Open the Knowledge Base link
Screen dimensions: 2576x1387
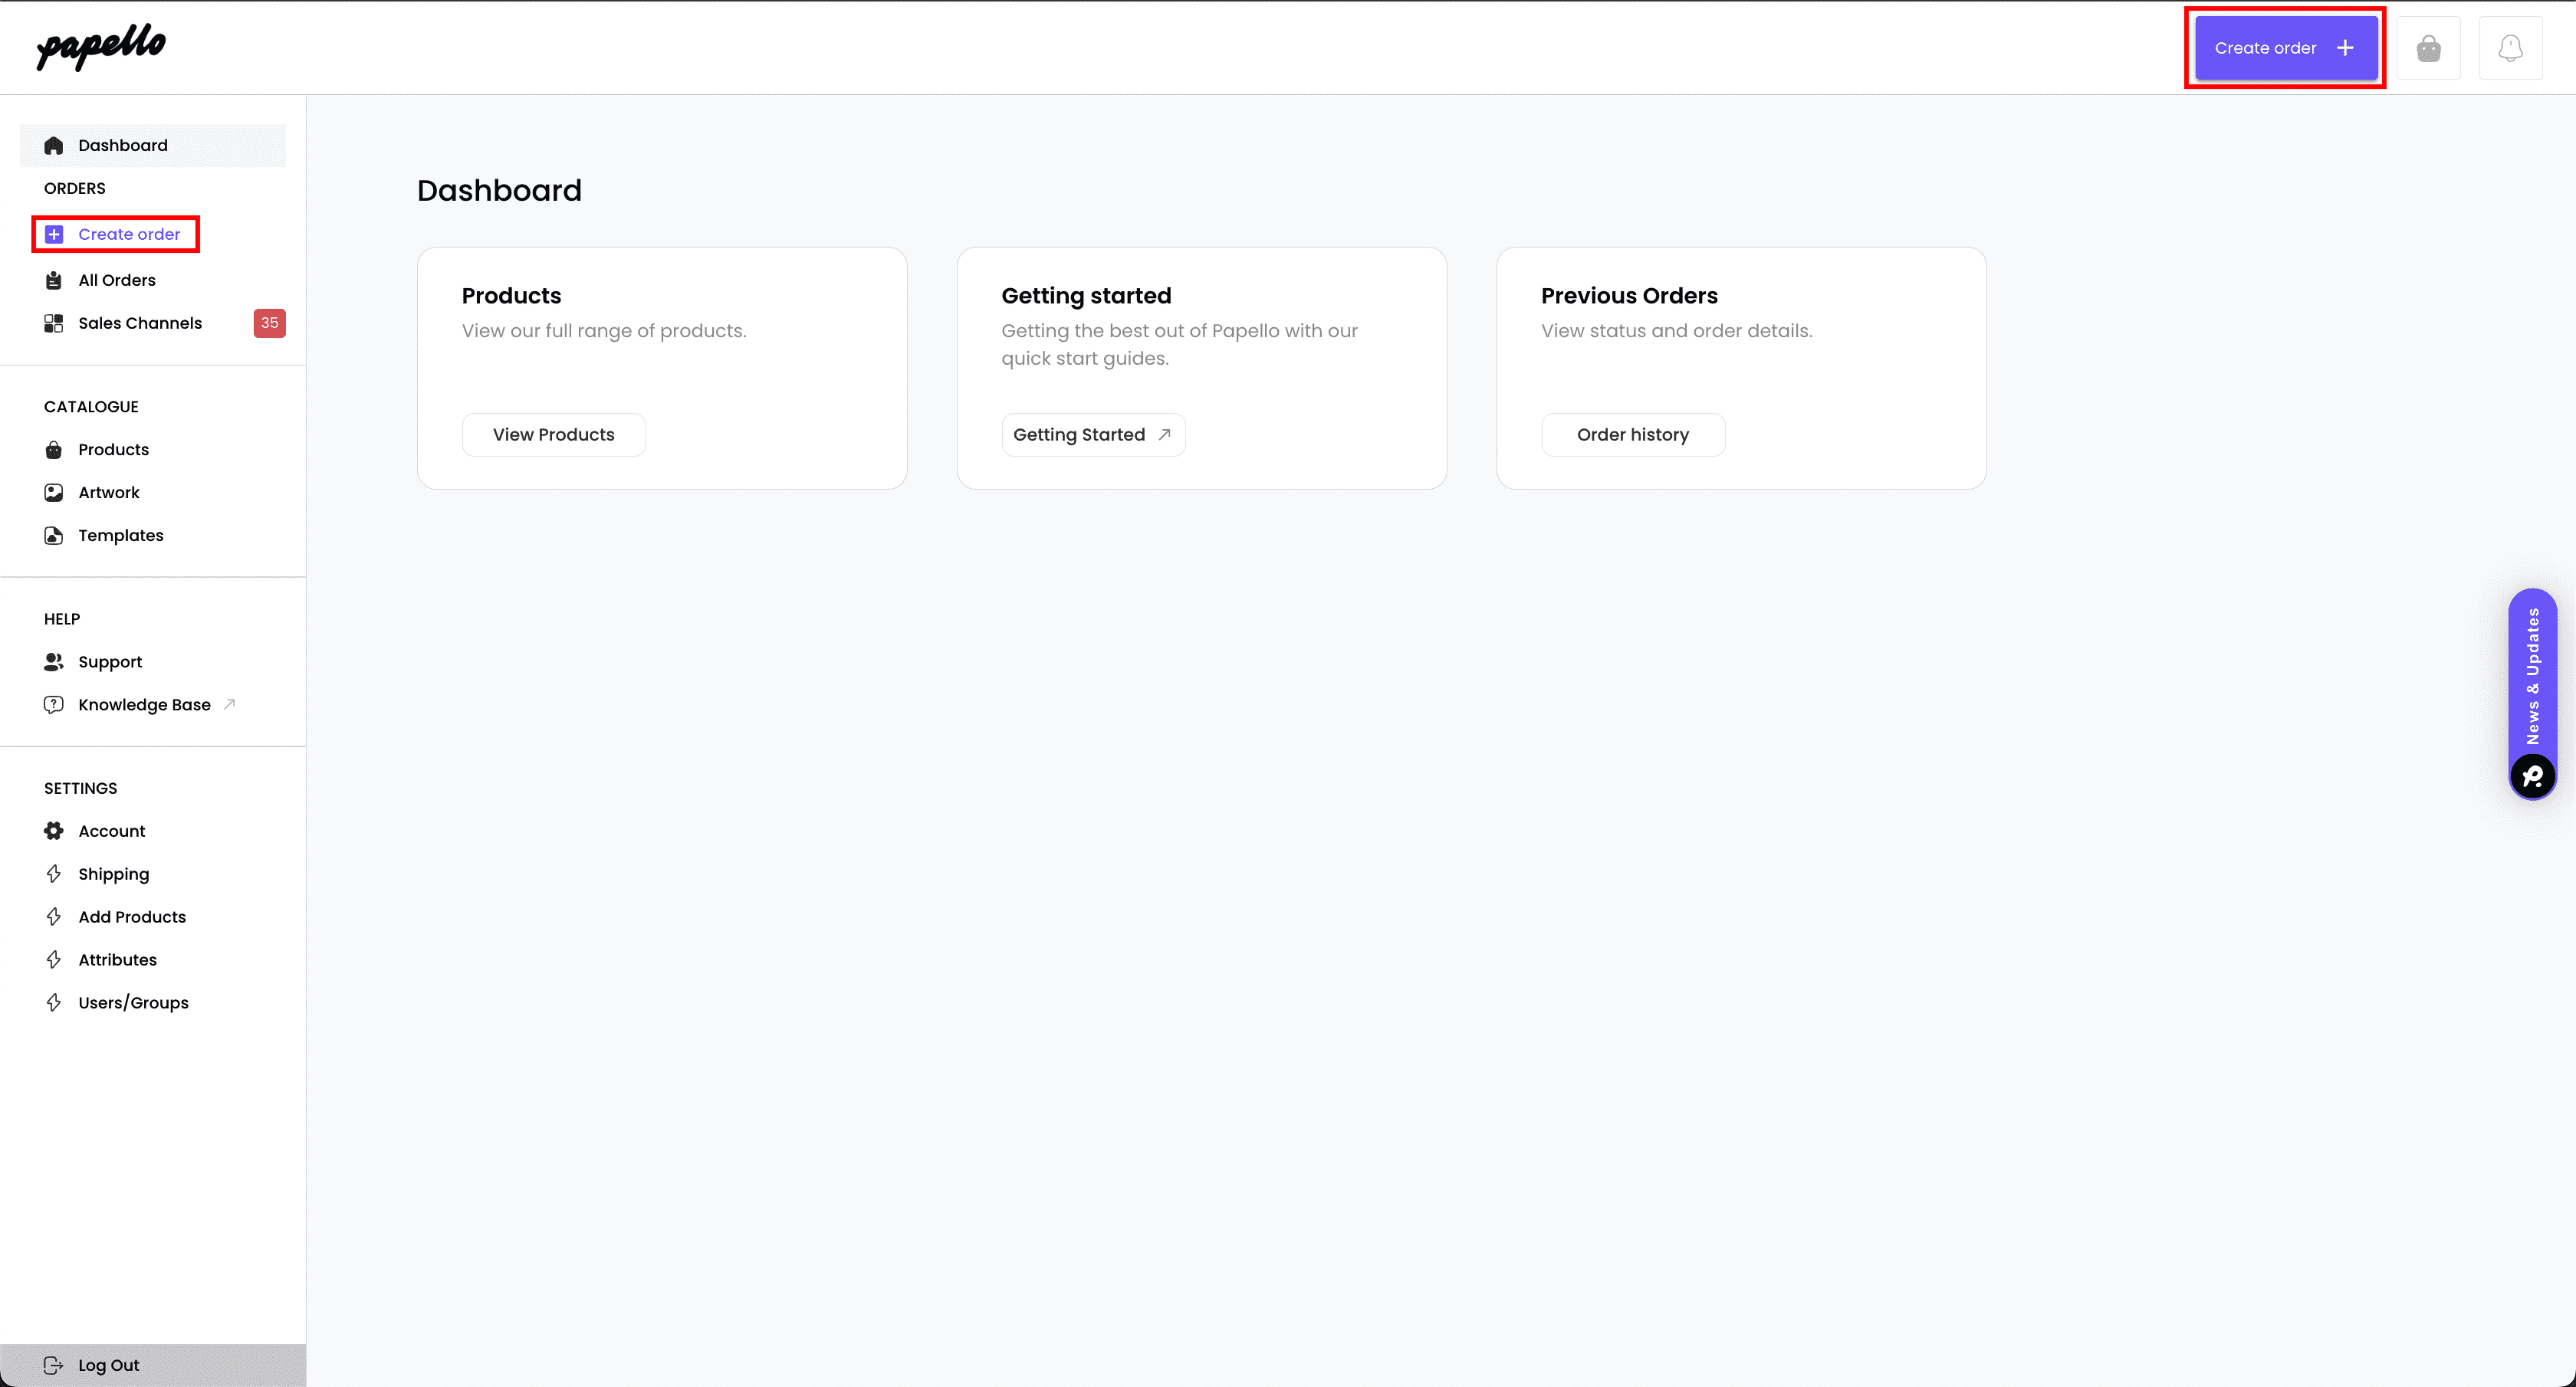(x=145, y=704)
